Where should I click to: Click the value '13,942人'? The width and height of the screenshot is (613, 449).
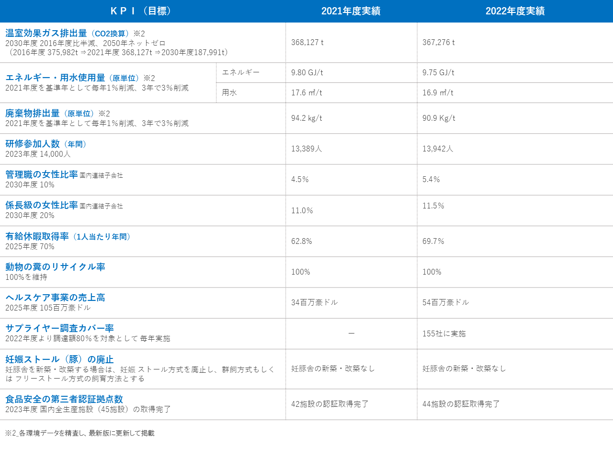click(438, 149)
